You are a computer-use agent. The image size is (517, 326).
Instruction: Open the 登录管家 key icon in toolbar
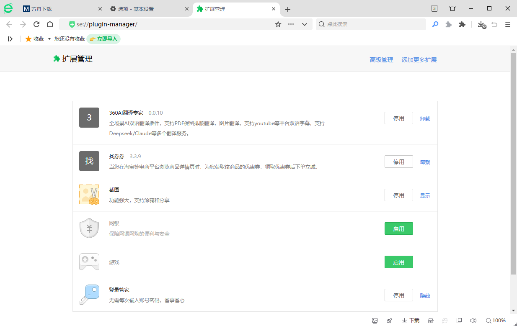tap(435, 24)
